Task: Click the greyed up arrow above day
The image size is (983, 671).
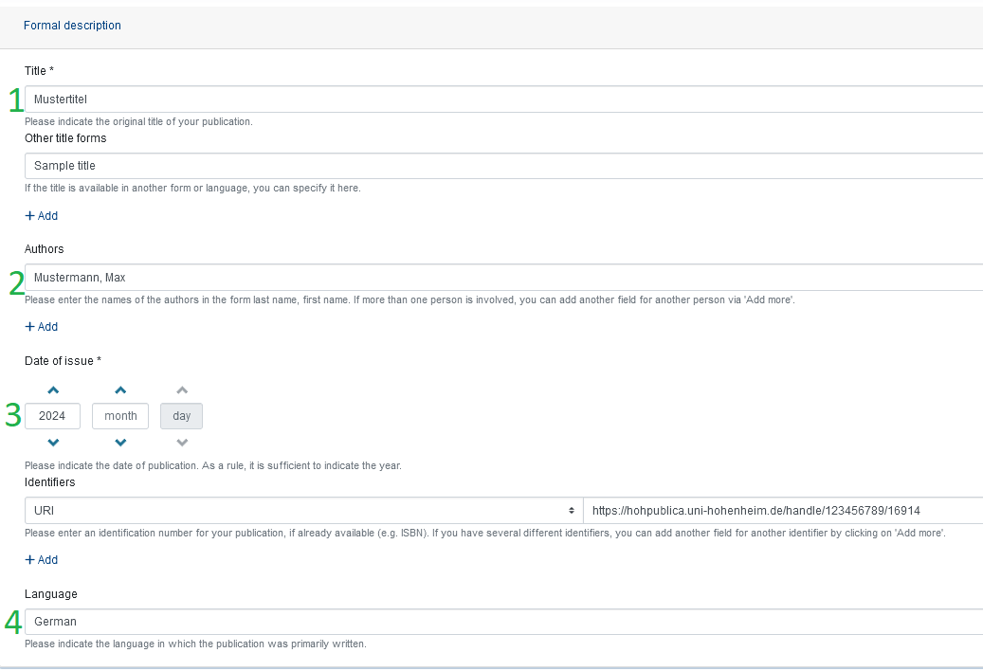Action: coord(182,390)
